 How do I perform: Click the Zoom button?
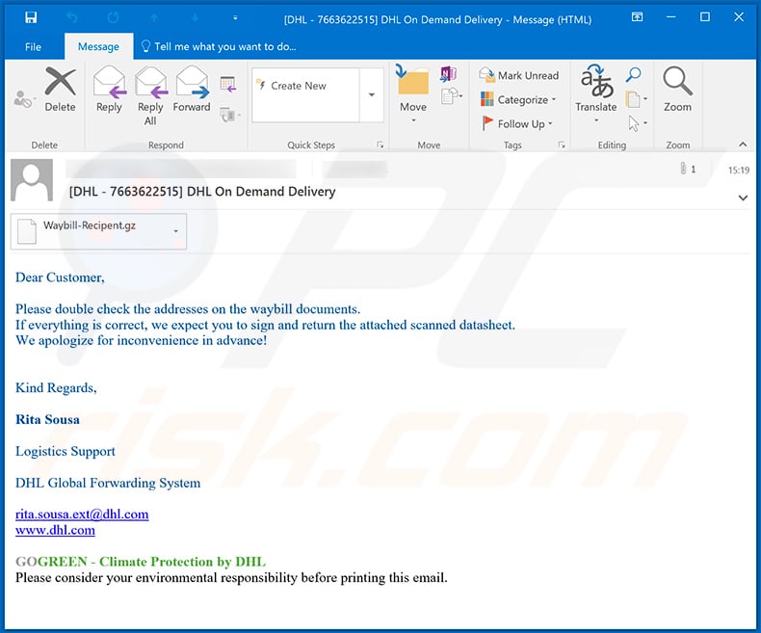click(x=677, y=91)
